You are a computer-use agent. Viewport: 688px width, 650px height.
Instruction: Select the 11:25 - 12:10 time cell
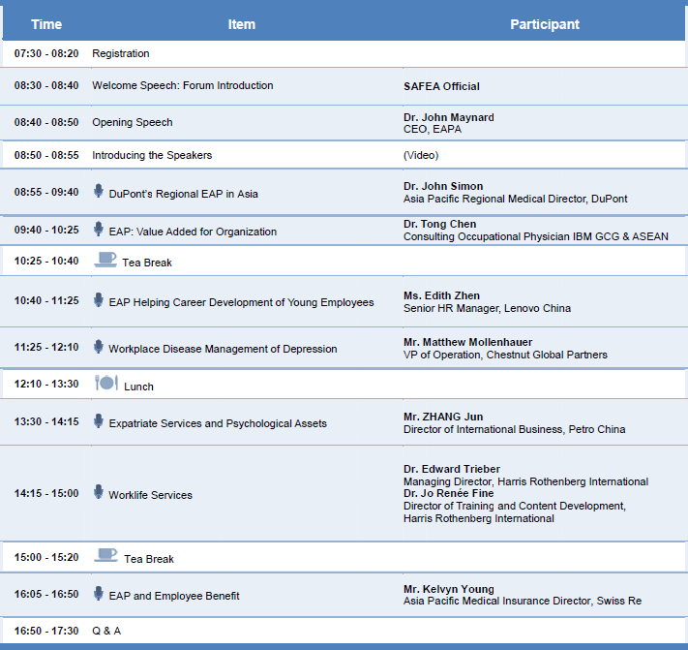46,348
